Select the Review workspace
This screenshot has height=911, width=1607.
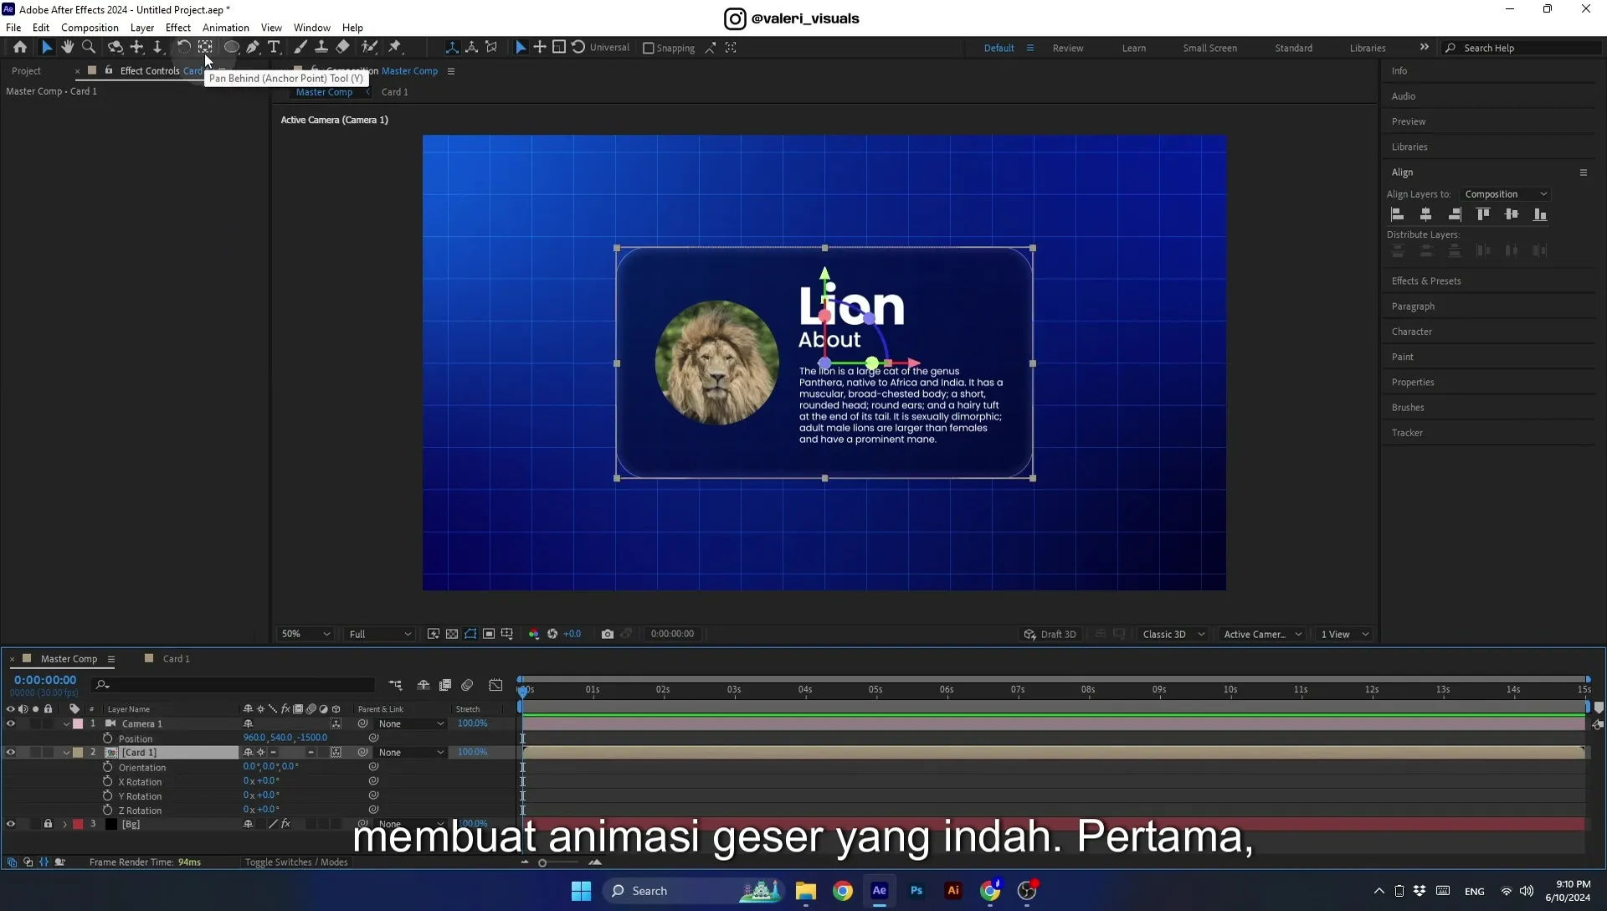[x=1067, y=49]
